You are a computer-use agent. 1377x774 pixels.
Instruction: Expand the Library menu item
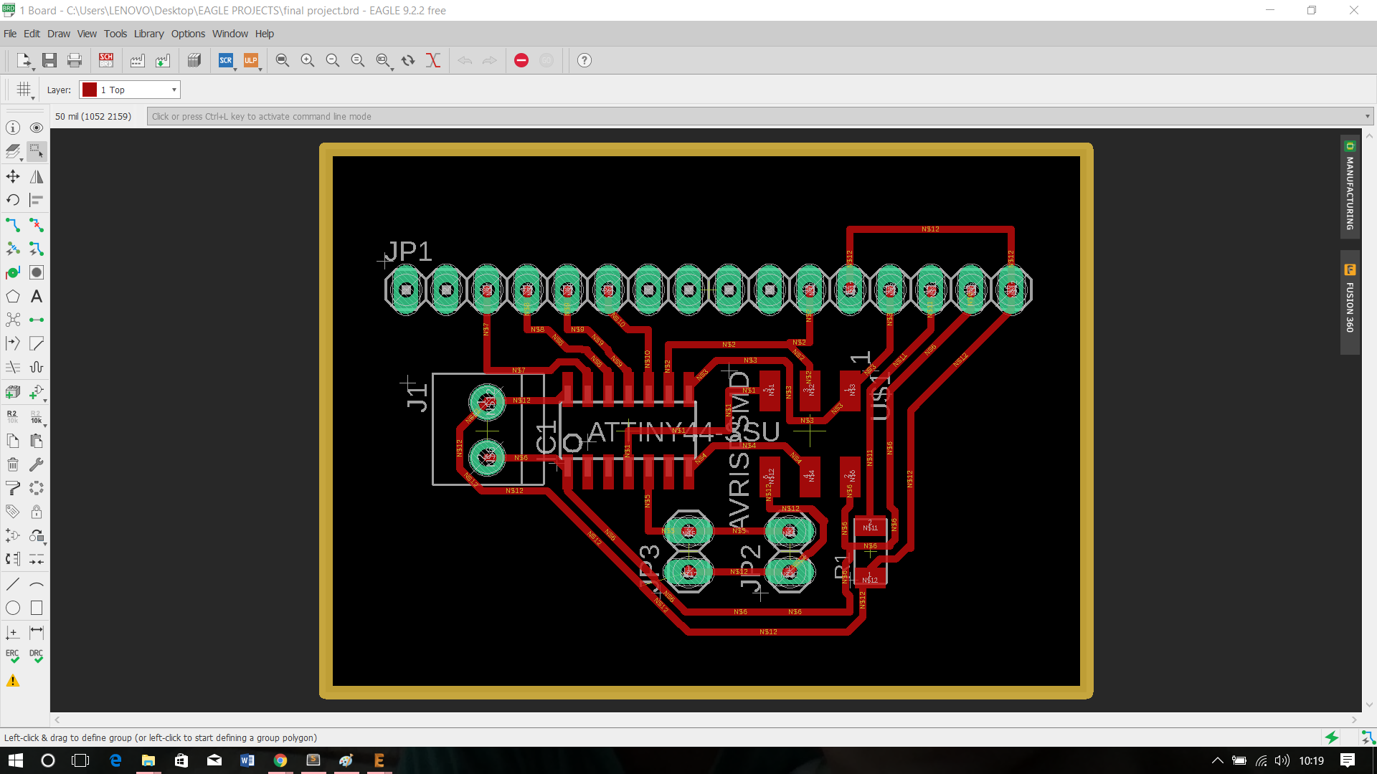[148, 34]
